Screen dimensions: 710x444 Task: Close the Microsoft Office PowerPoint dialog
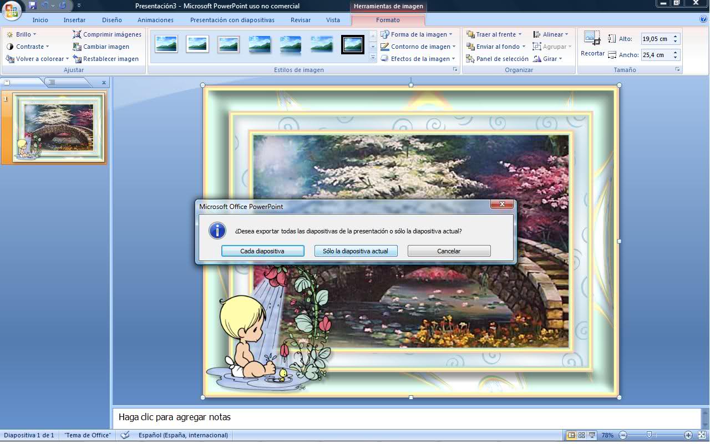[x=502, y=205]
